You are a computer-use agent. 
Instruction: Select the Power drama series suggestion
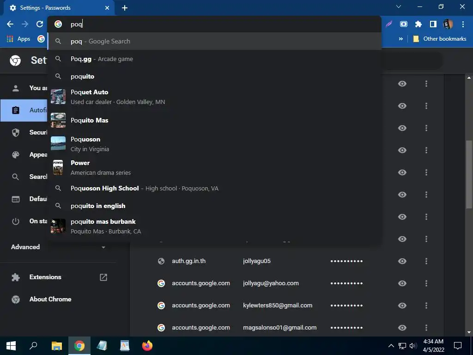pyautogui.click(x=214, y=167)
